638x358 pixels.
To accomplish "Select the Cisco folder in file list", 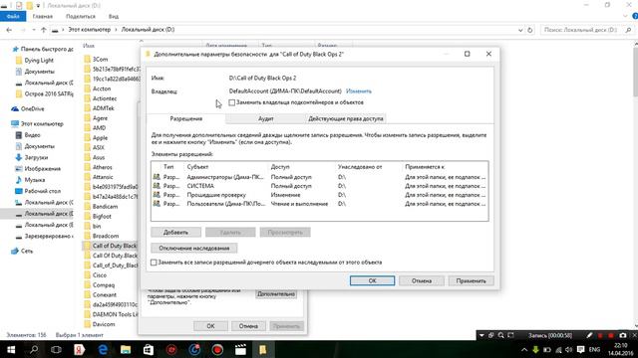I will [x=100, y=274].
